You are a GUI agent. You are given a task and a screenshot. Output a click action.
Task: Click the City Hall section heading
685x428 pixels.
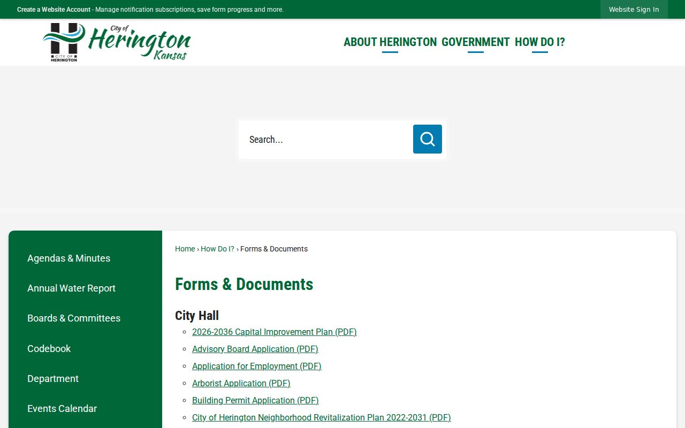[x=197, y=316]
